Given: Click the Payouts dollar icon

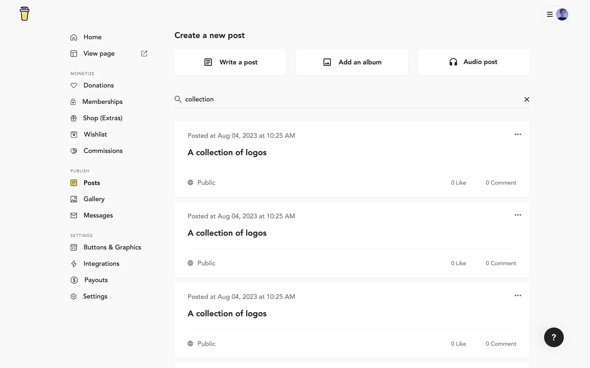Looking at the screenshot, I should (74, 280).
